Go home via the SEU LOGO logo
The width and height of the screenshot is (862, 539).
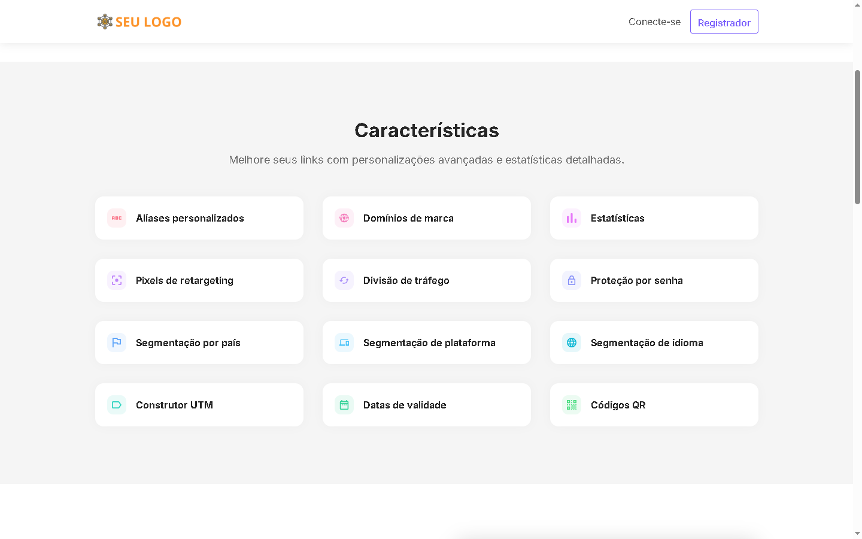pyautogui.click(x=139, y=22)
